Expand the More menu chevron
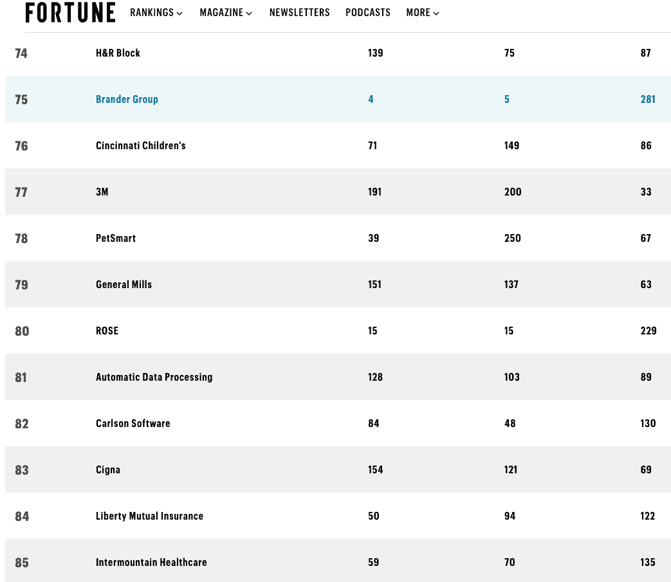The image size is (671, 582). [x=436, y=14]
